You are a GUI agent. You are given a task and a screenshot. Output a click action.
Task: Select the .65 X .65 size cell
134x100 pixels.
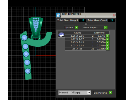pyautogui.click(x=77, y=49)
